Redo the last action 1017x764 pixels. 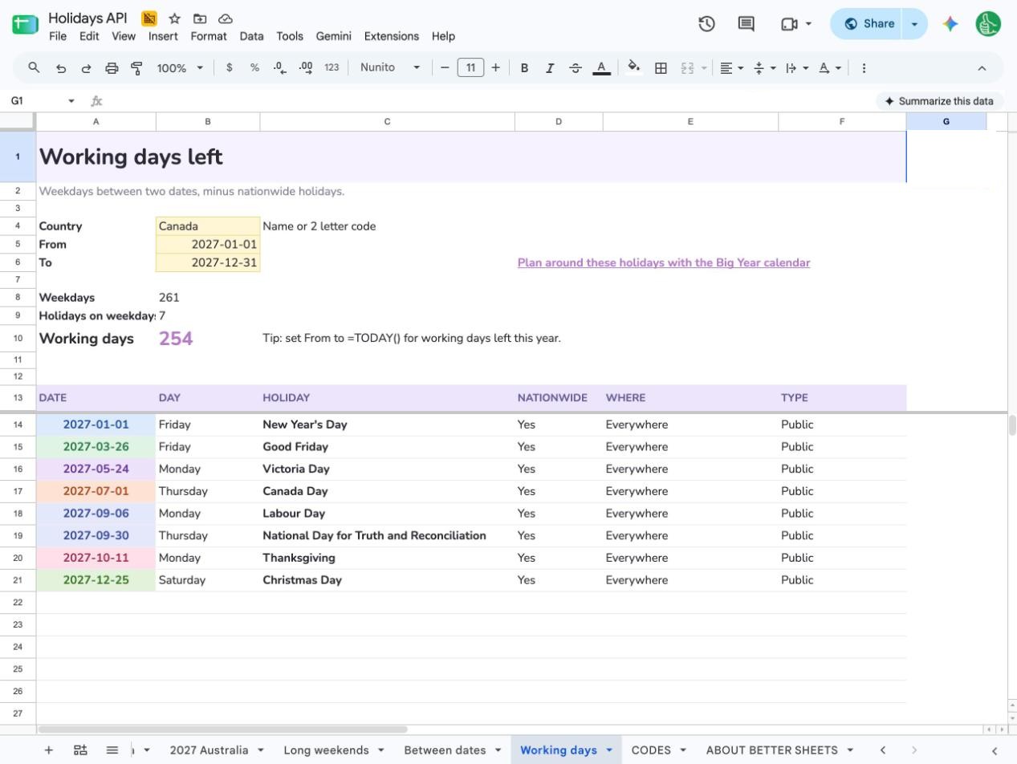coord(86,68)
